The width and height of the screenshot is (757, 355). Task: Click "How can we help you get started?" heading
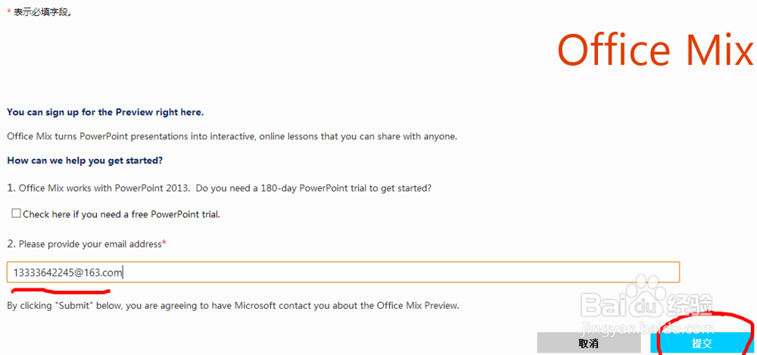[85, 160]
